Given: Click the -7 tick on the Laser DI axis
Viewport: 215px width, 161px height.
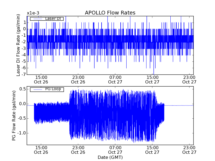Looking at the screenshot, I should [24, 74].
